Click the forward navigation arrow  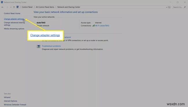[7, 7]
